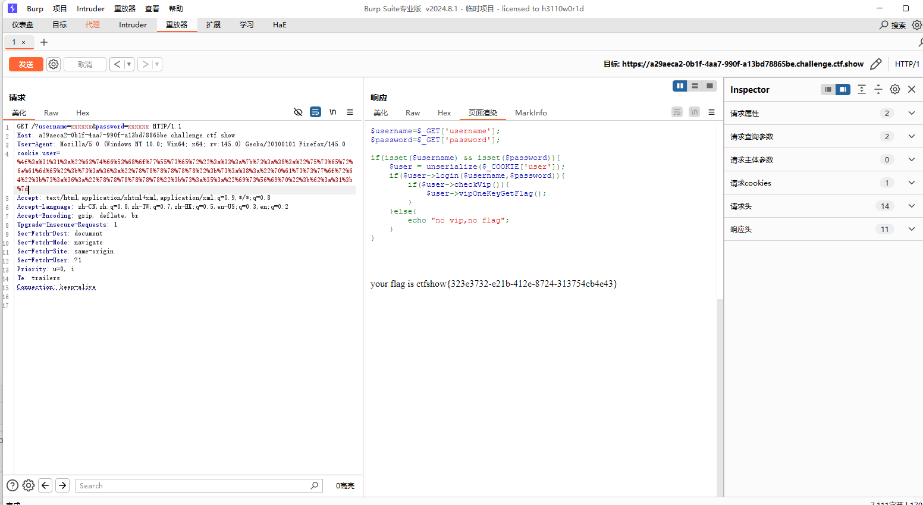Open Repeater send settings gear

coord(54,64)
